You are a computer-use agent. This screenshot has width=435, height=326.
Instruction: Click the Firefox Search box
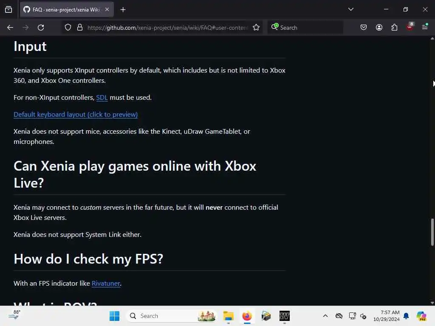click(305, 28)
